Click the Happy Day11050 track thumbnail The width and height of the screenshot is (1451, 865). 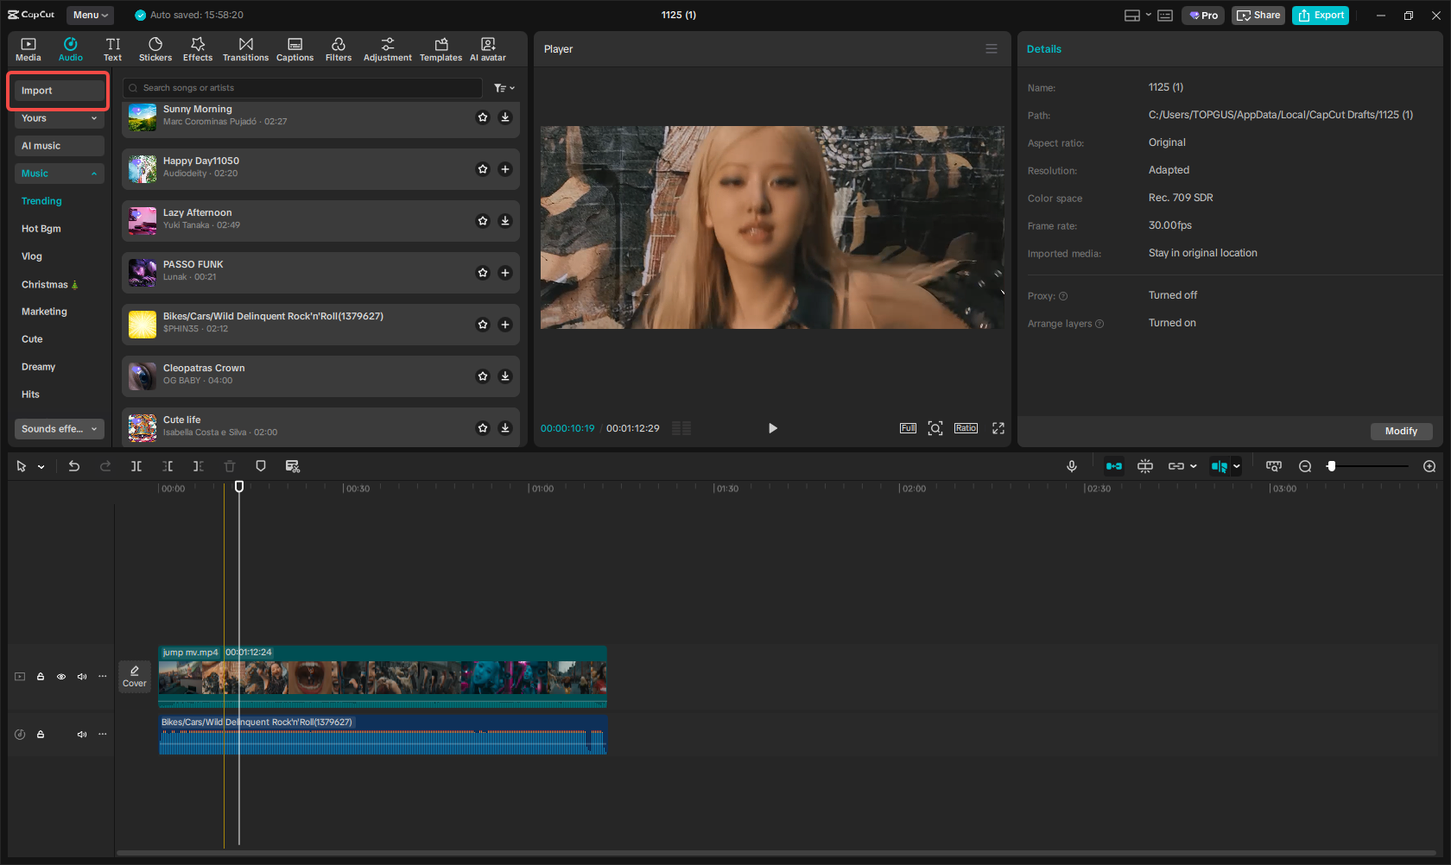click(x=142, y=169)
